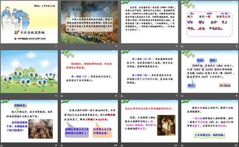239x147 pixels.
Task: Click the animation star icon under slide 8
Action: [x=182, y=96]
